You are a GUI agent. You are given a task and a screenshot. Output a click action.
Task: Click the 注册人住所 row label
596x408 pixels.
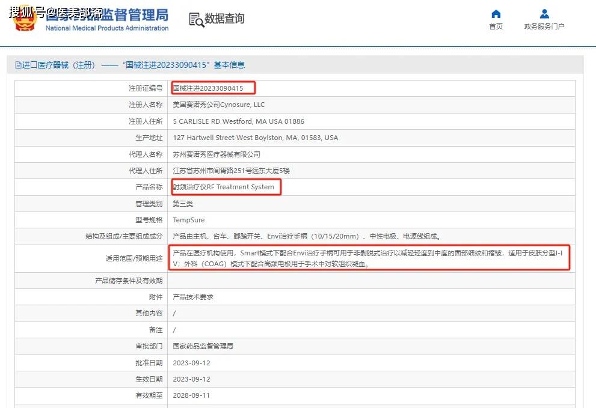[146, 121]
